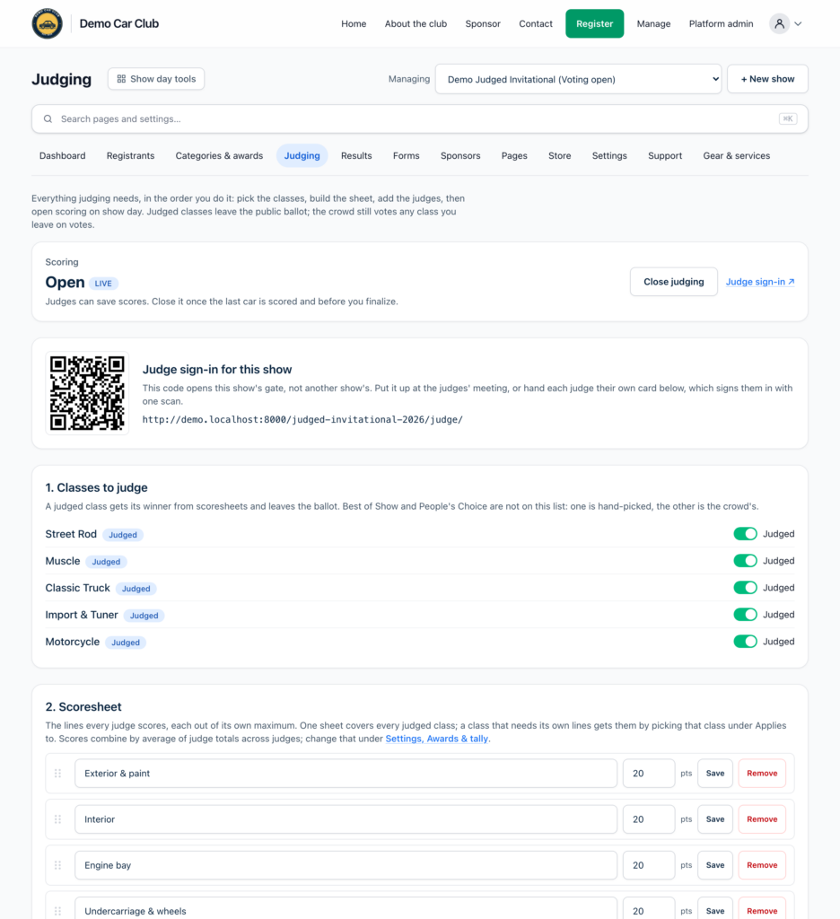Viewport: 840px width, 919px height.
Task: Toggle Muscle judged switch
Action: pyautogui.click(x=745, y=561)
